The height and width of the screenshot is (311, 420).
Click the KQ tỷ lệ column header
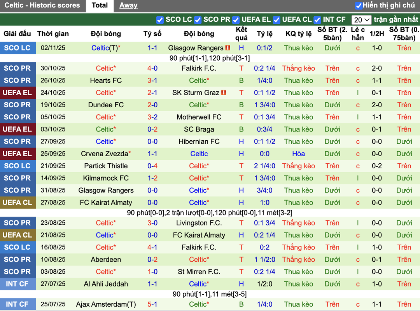[298, 34]
